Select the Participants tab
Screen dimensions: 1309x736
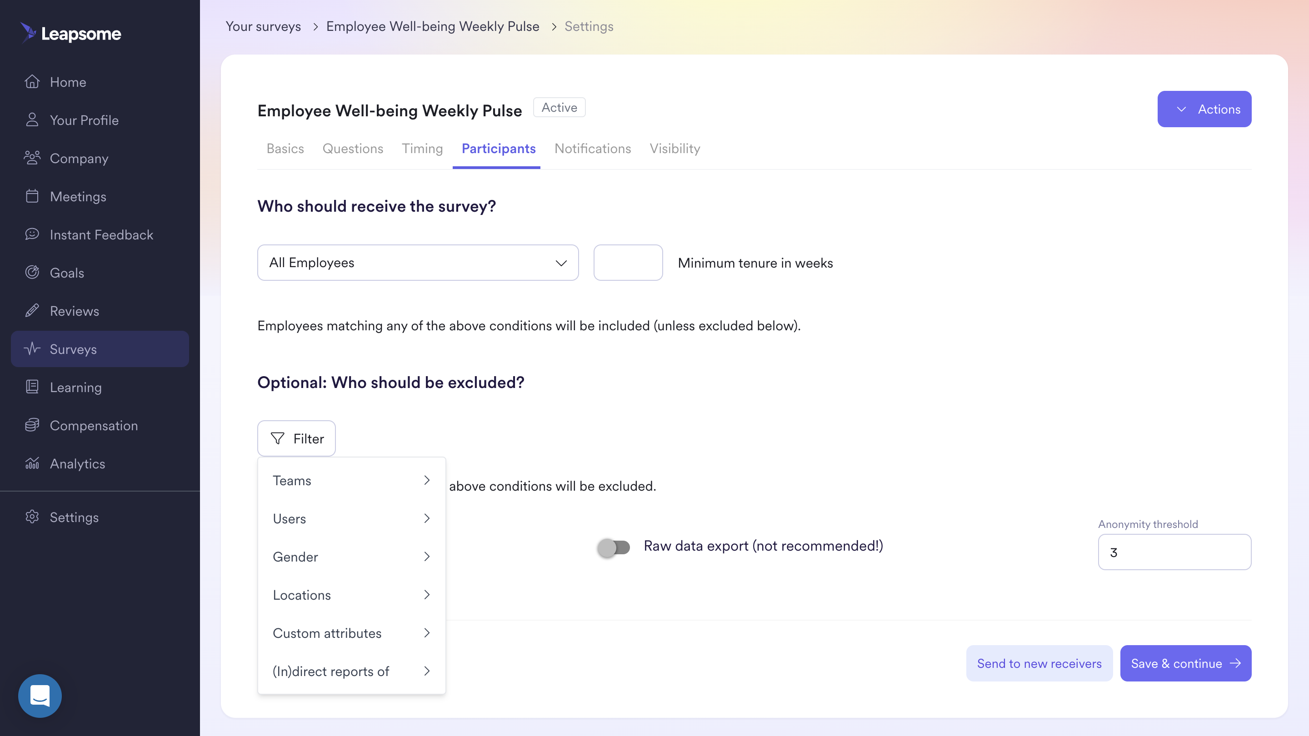point(499,148)
